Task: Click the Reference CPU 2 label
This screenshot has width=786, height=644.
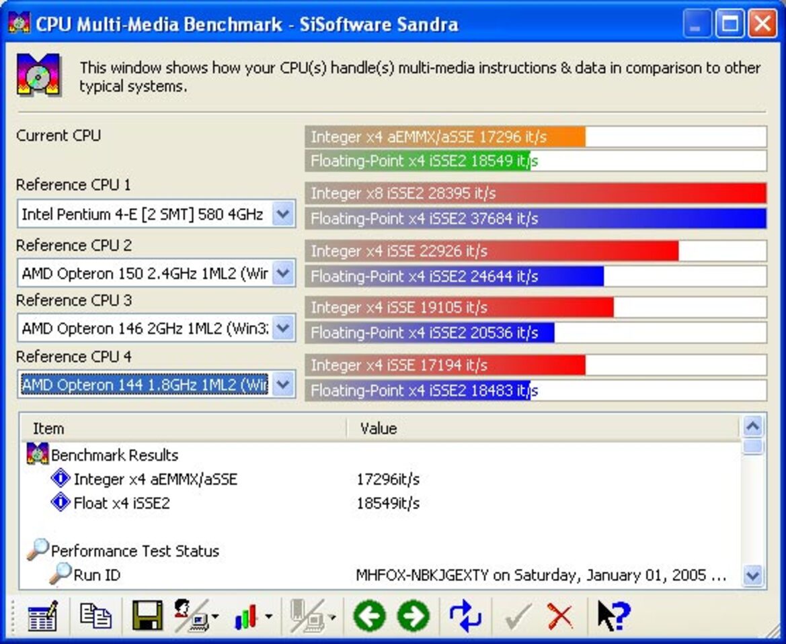Action: 74,245
